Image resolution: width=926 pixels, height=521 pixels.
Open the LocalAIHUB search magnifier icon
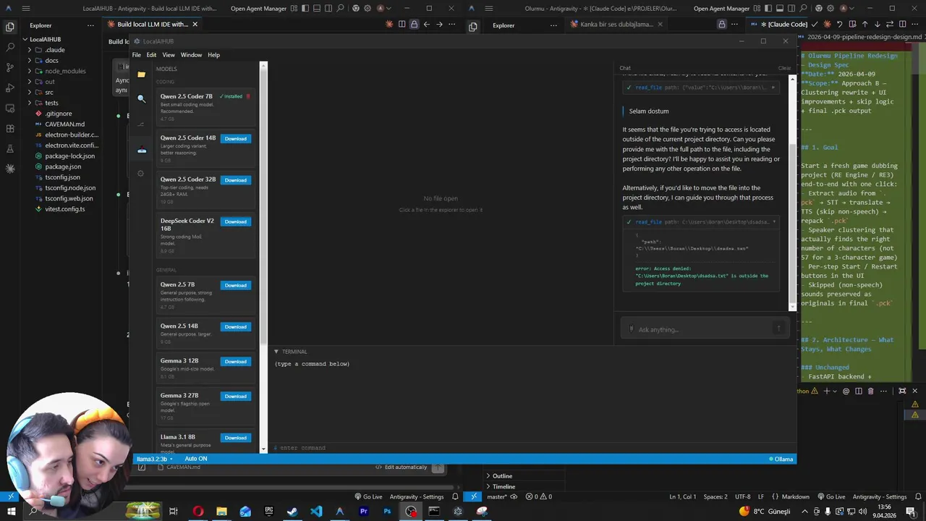(141, 99)
